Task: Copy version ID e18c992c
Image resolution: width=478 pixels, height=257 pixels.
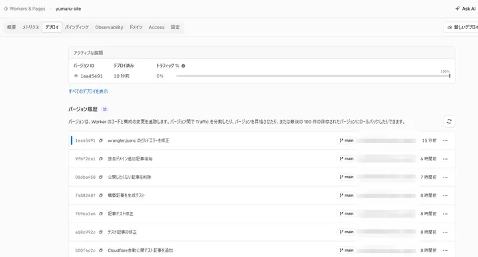Action: [101, 232]
